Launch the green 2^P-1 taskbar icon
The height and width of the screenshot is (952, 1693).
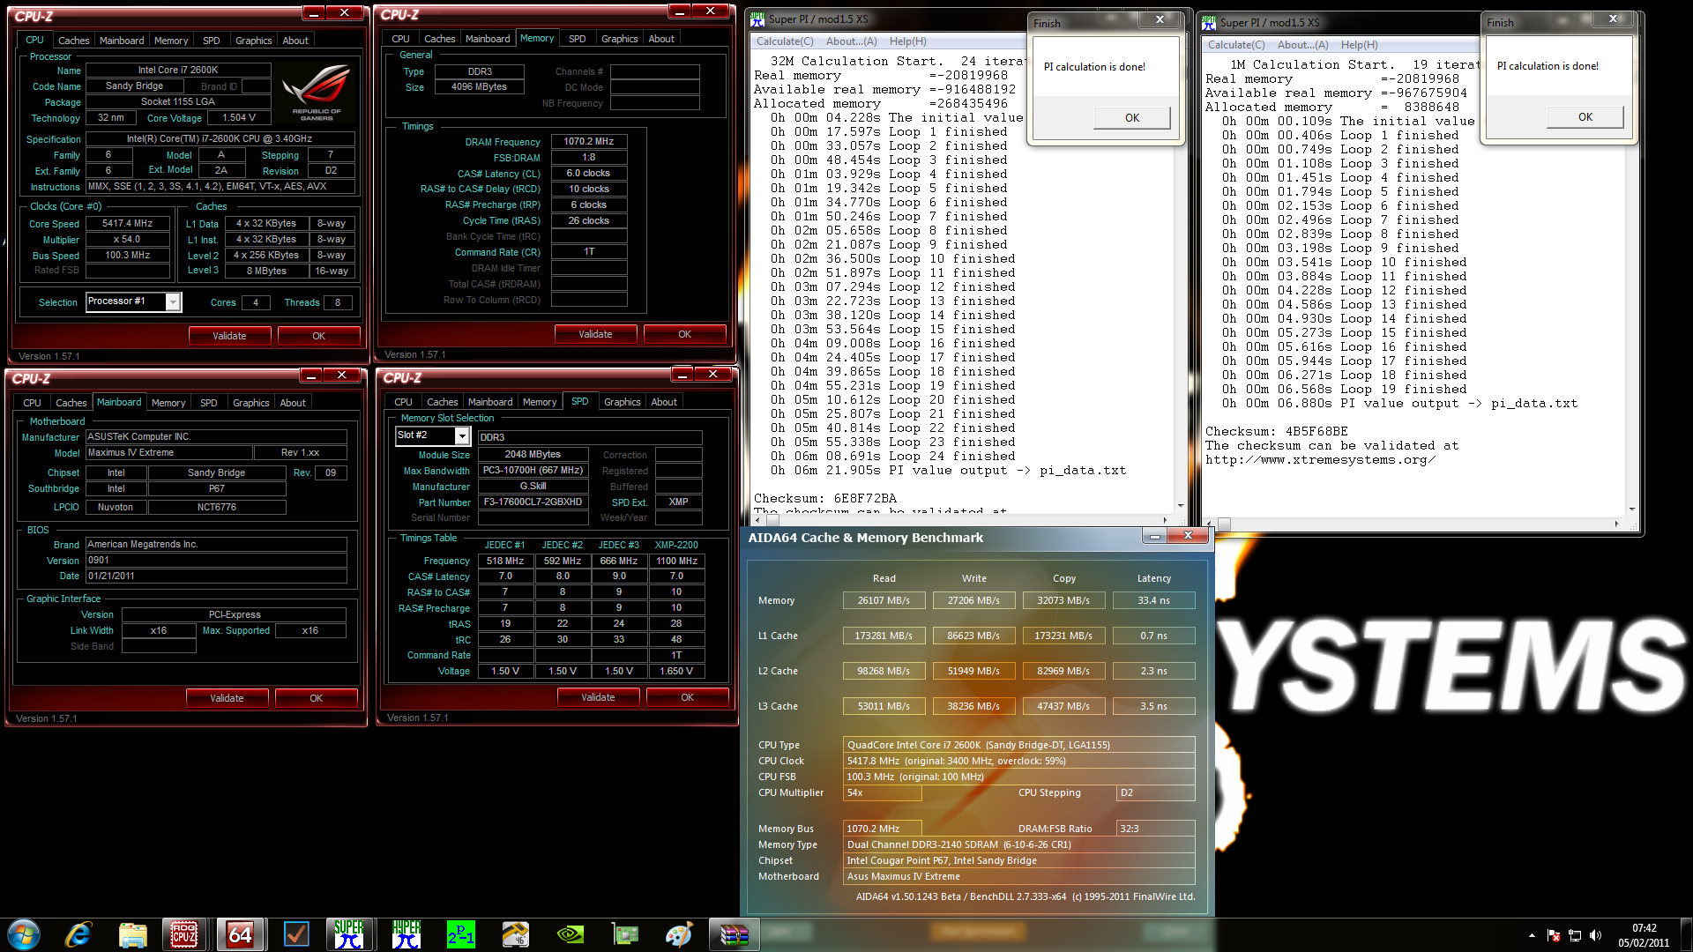(461, 934)
